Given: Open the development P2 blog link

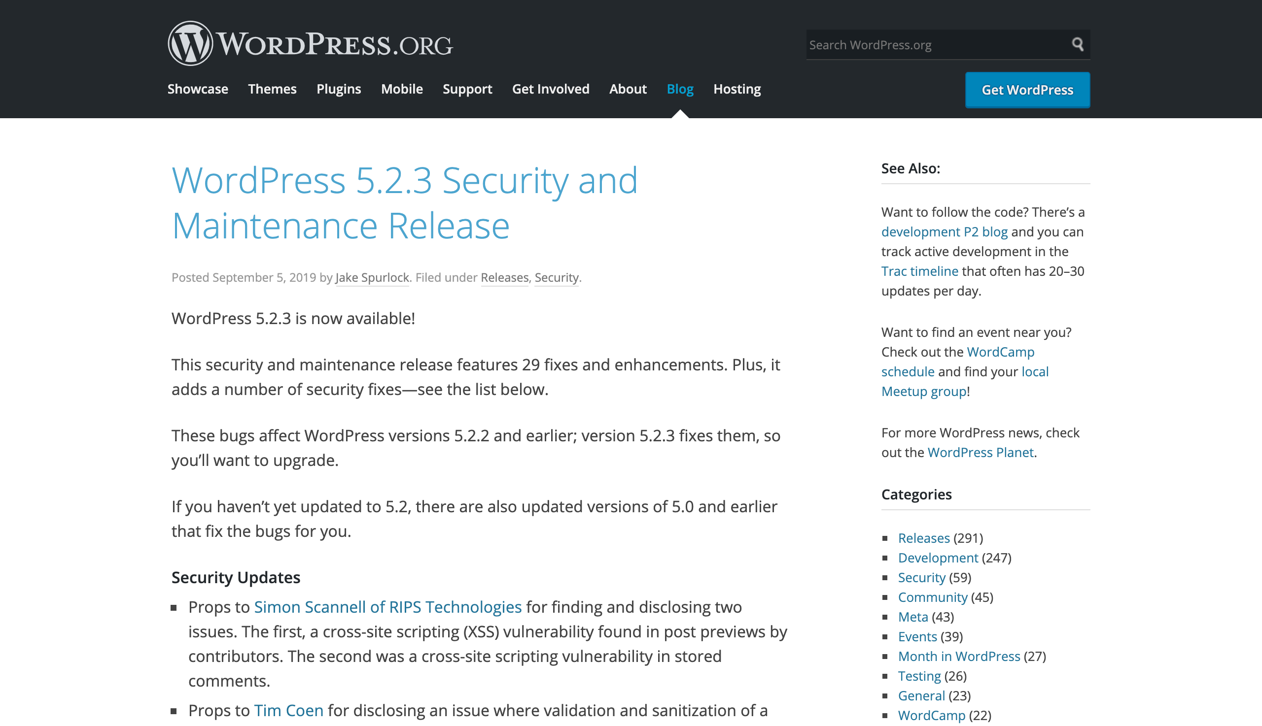Looking at the screenshot, I should point(944,232).
